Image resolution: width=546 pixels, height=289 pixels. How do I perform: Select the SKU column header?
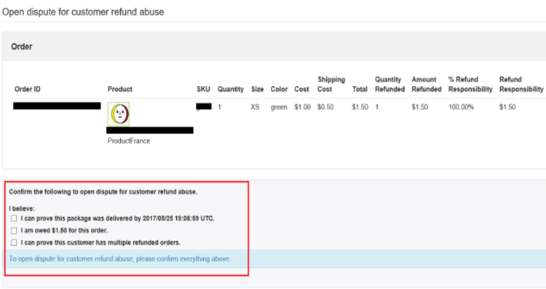pyautogui.click(x=203, y=89)
